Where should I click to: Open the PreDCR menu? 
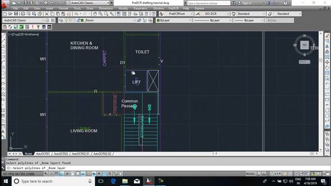(x=173, y=8)
